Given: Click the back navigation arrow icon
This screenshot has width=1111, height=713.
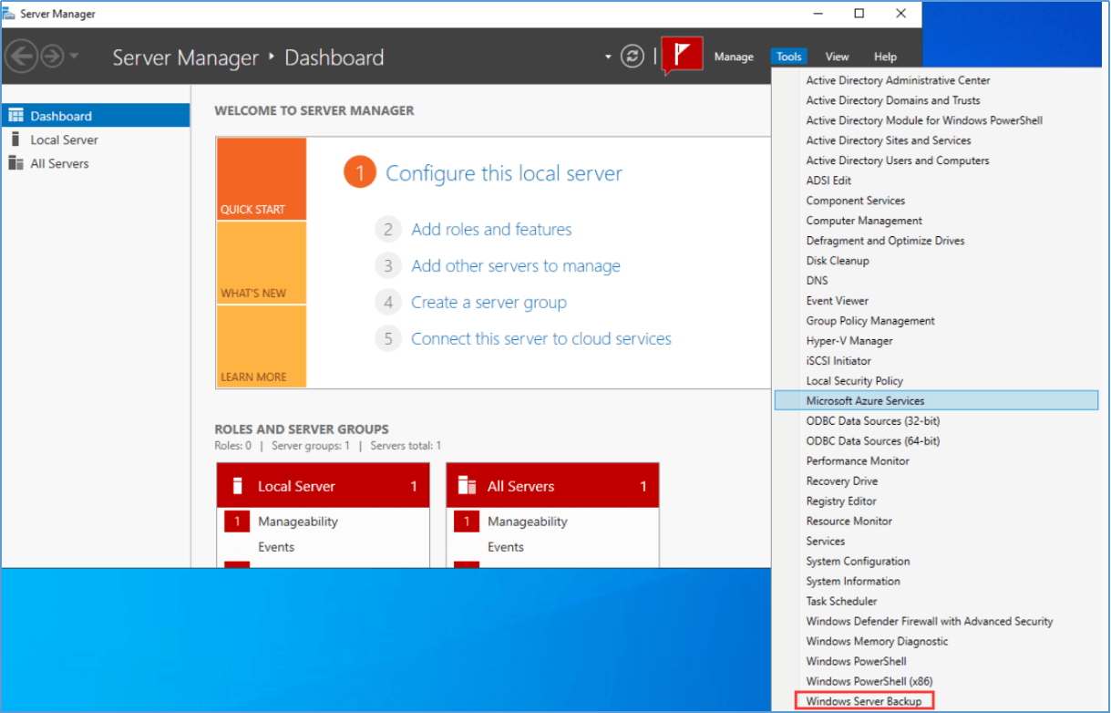Looking at the screenshot, I should click(x=21, y=57).
